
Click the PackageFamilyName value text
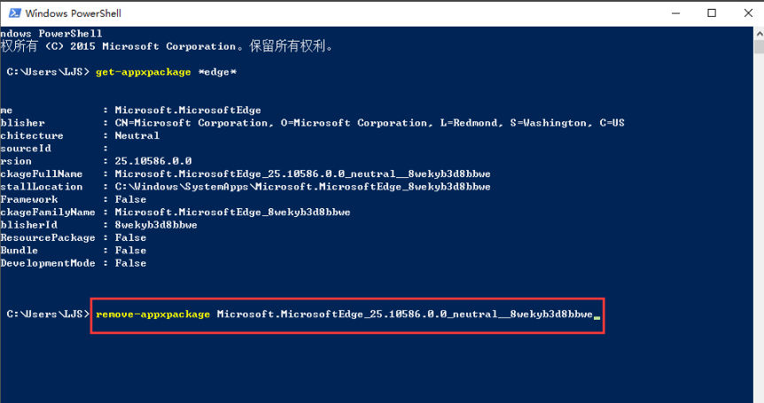232,213
